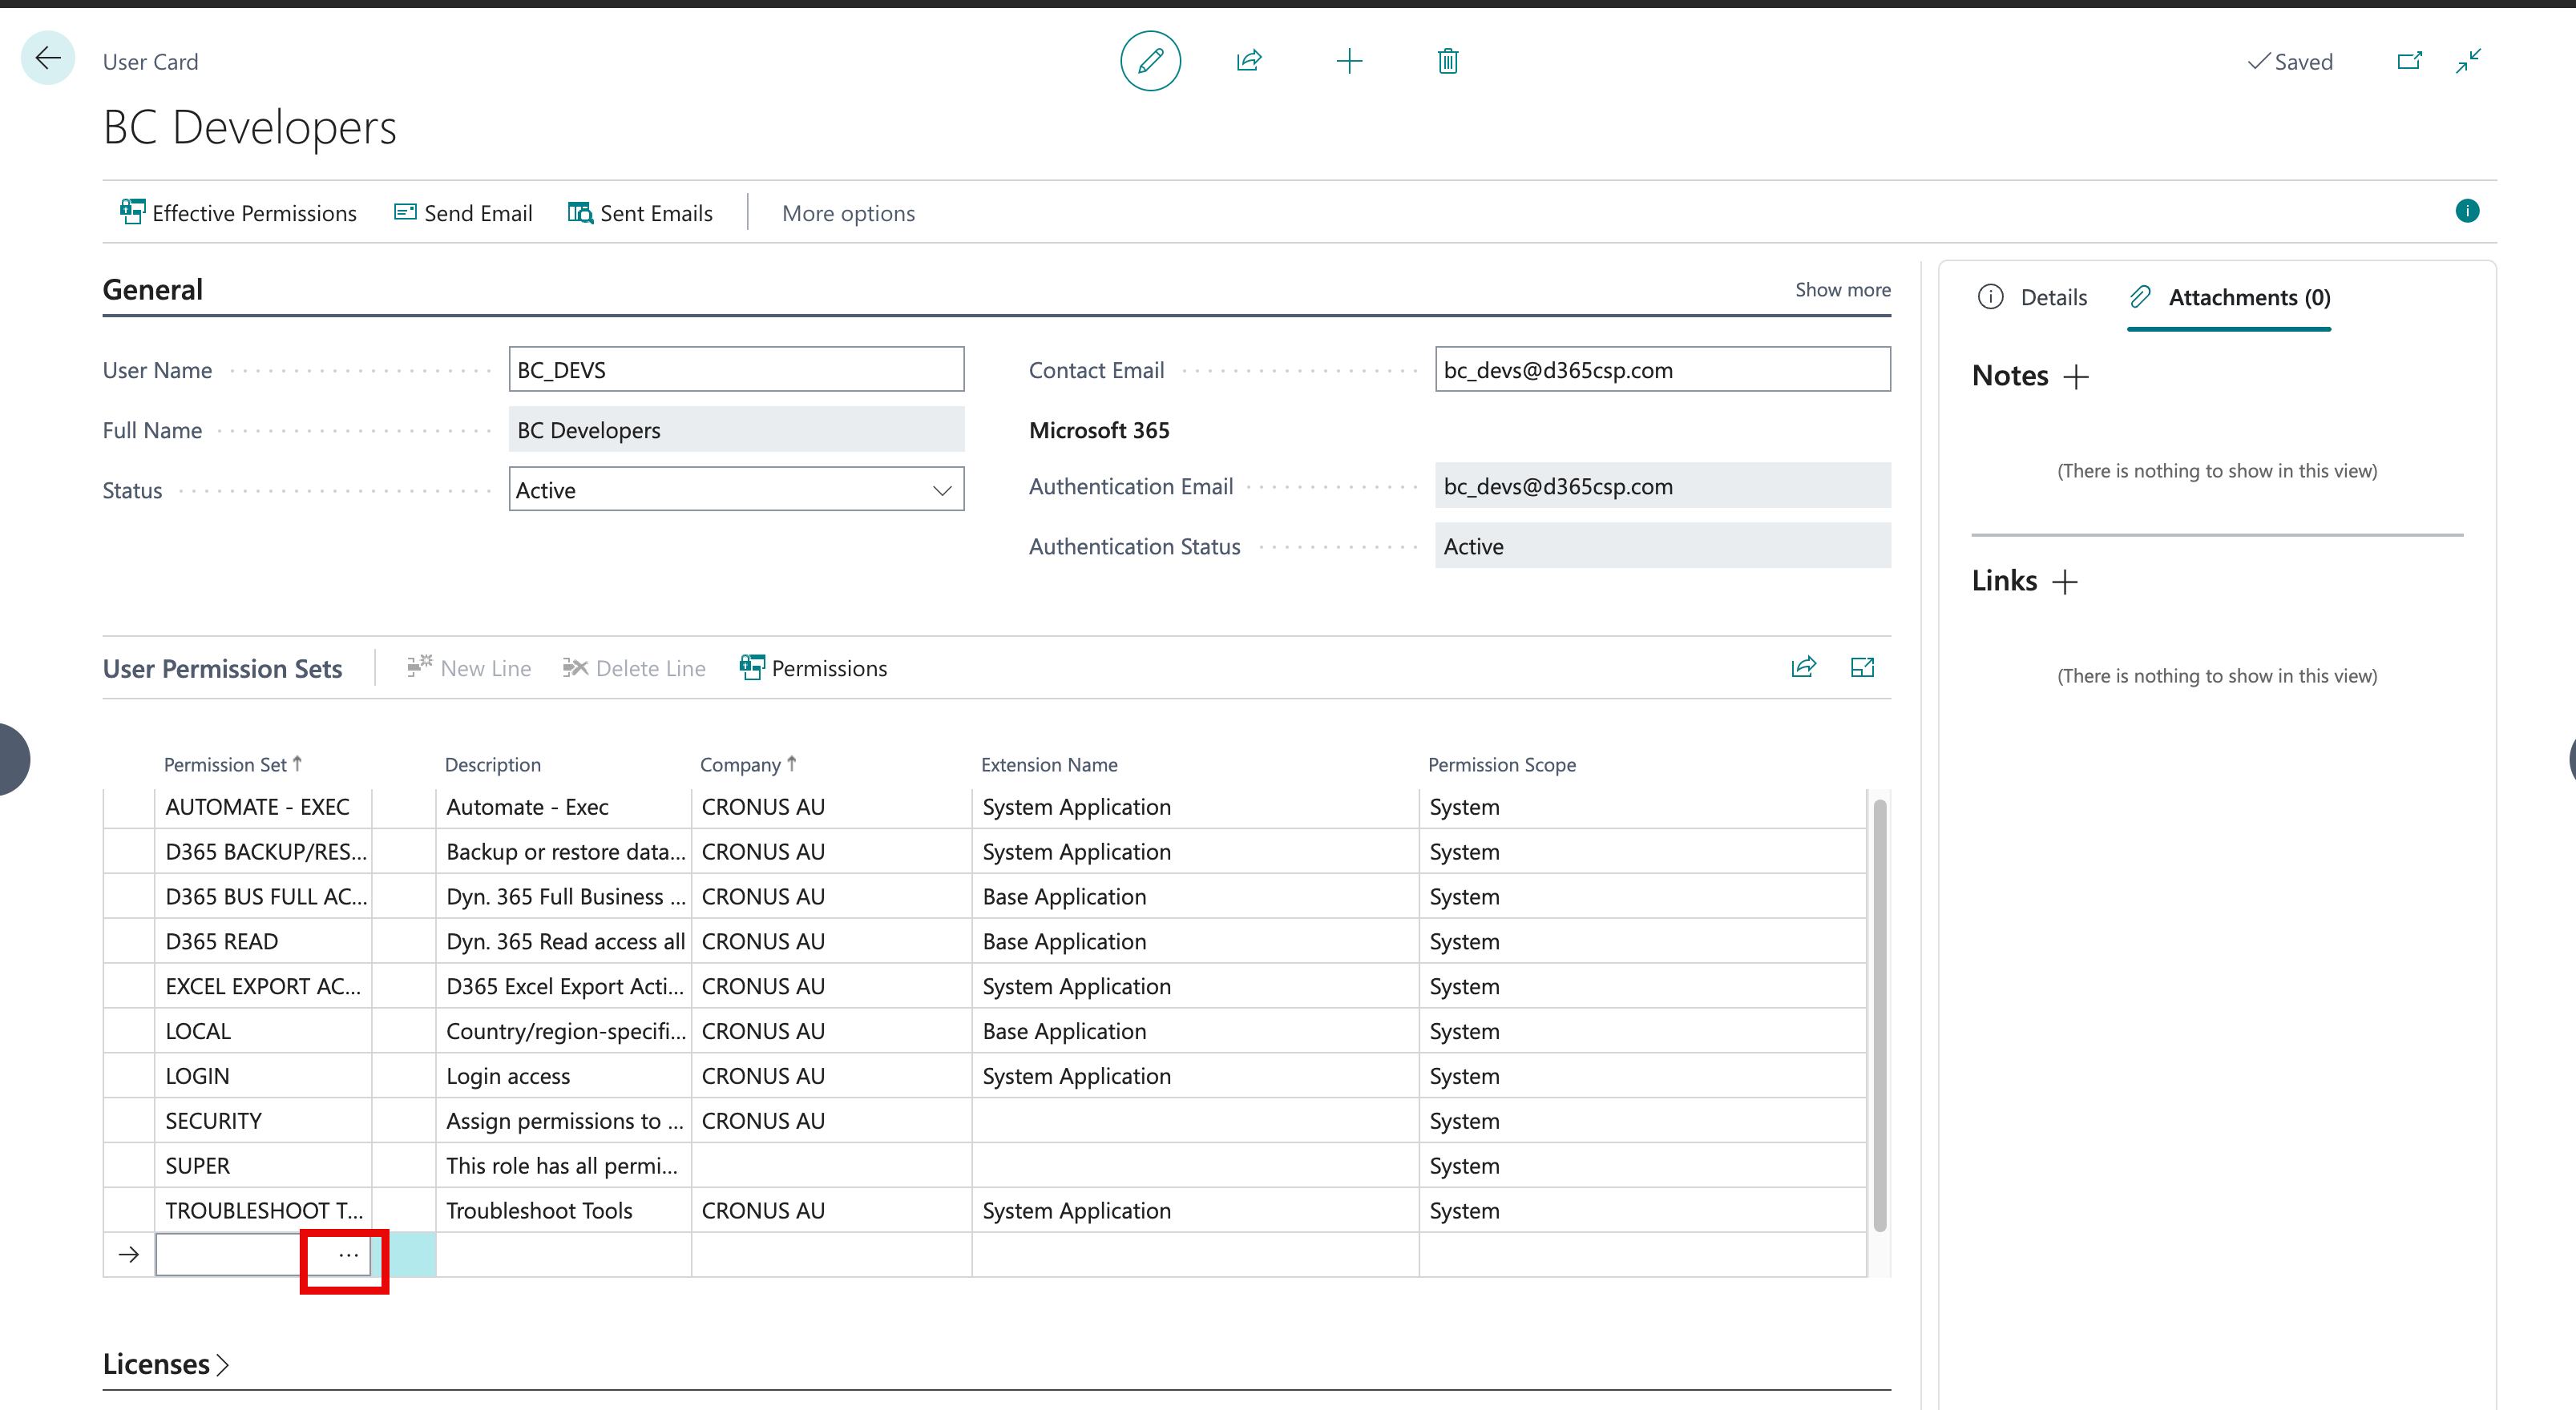
Task: Click the collapse page arrows icon
Action: [x=2468, y=61]
